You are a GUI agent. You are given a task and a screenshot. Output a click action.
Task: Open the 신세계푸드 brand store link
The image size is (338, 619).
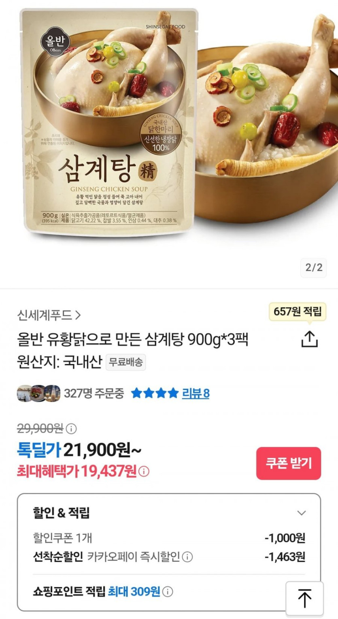(x=49, y=315)
